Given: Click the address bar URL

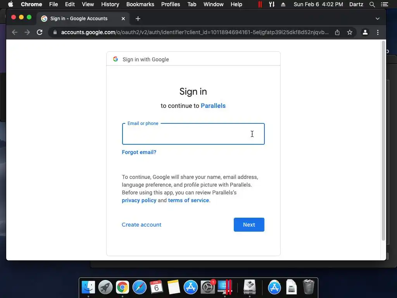Looking at the screenshot, I should click(x=195, y=32).
